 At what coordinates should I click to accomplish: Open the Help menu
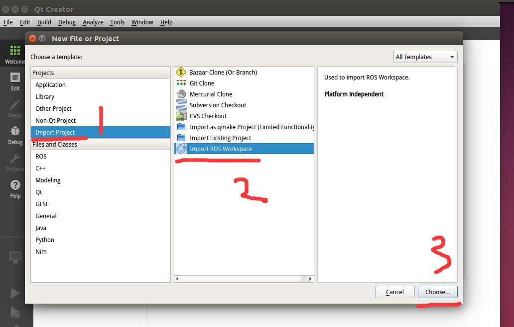pos(166,22)
